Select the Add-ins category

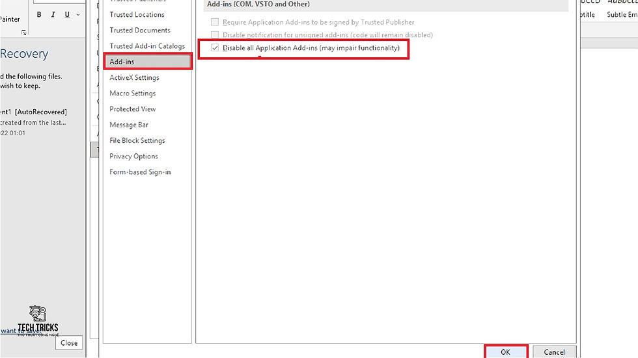(147, 62)
